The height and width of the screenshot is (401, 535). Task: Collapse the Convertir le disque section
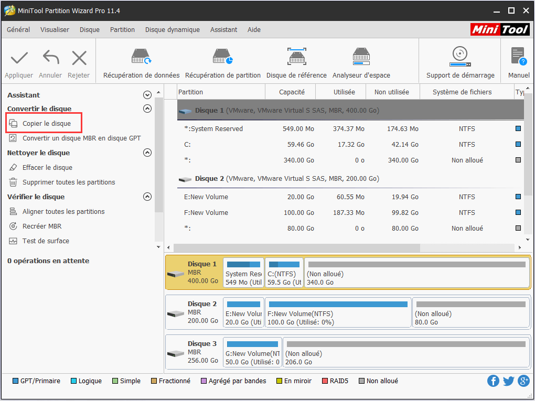click(x=147, y=109)
